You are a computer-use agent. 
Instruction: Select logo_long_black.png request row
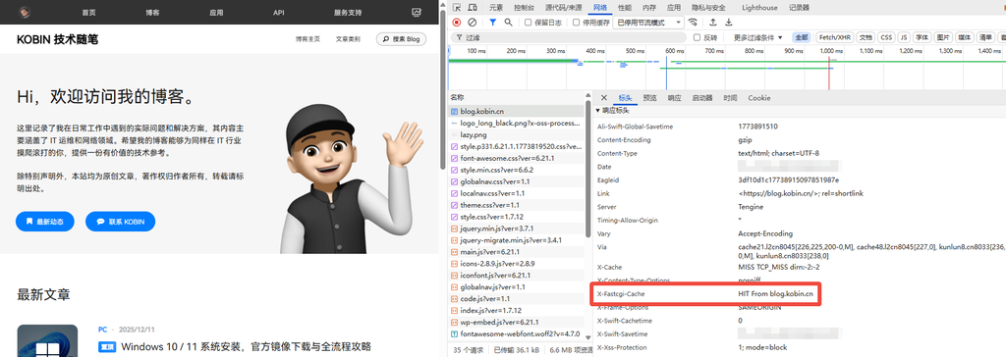pyautogui.click(x=516, y=123)
